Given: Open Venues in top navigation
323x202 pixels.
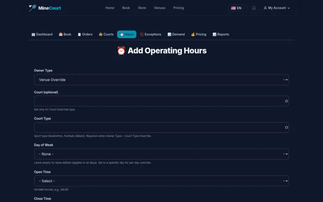Looking at the screenshot, I should 160,8.
